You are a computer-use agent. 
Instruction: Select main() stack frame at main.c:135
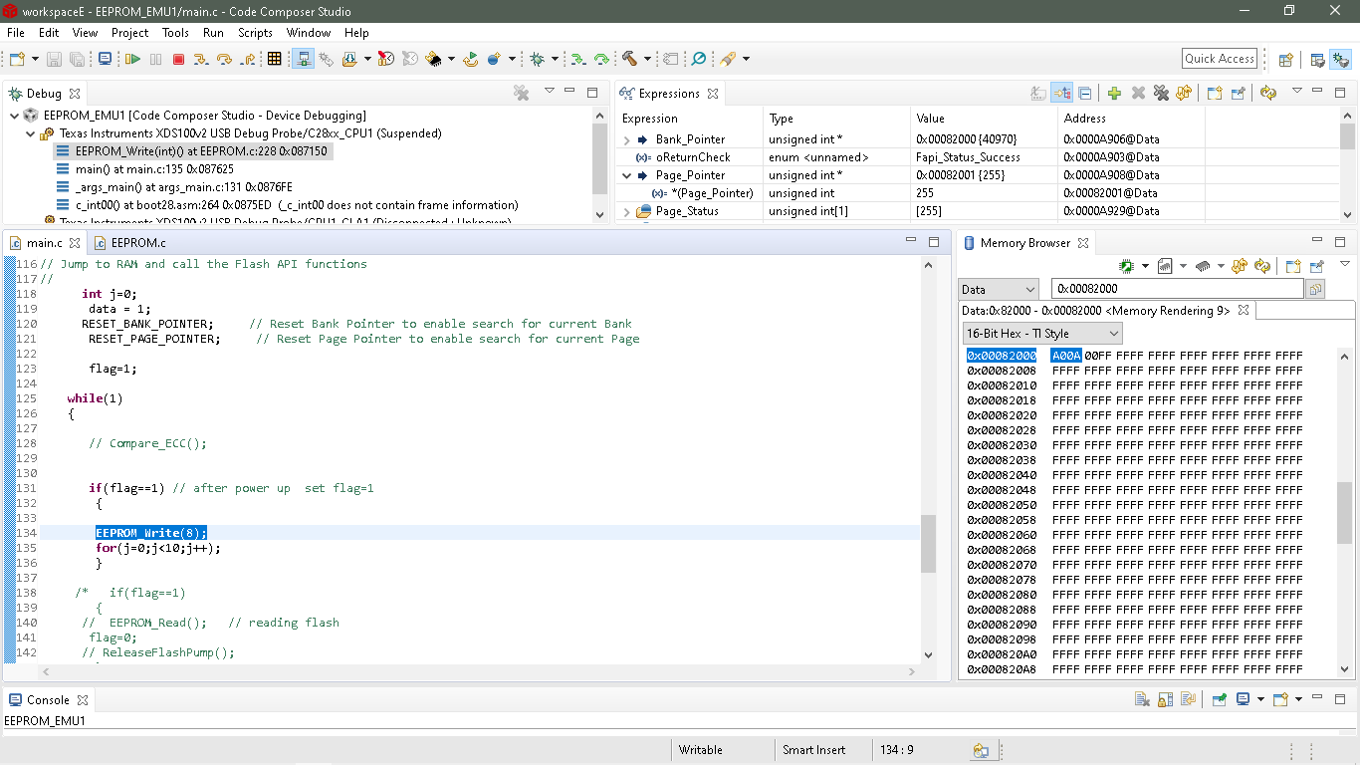154,169
